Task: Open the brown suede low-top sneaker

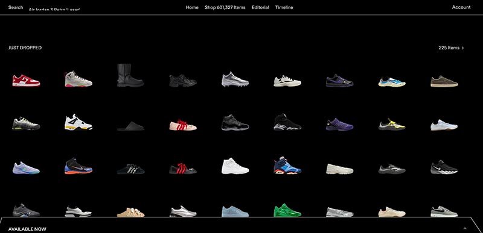Action: [444, 81]
